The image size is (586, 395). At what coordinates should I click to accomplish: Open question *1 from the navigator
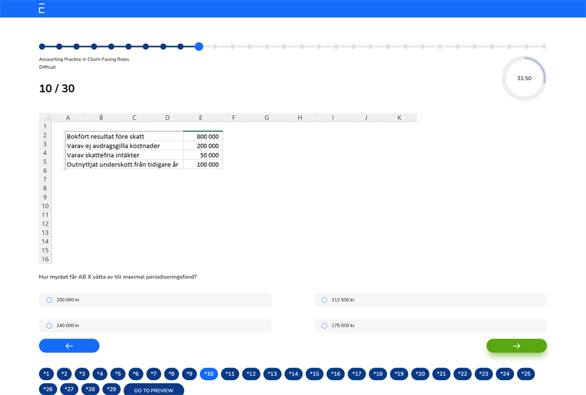pos(46,374)
